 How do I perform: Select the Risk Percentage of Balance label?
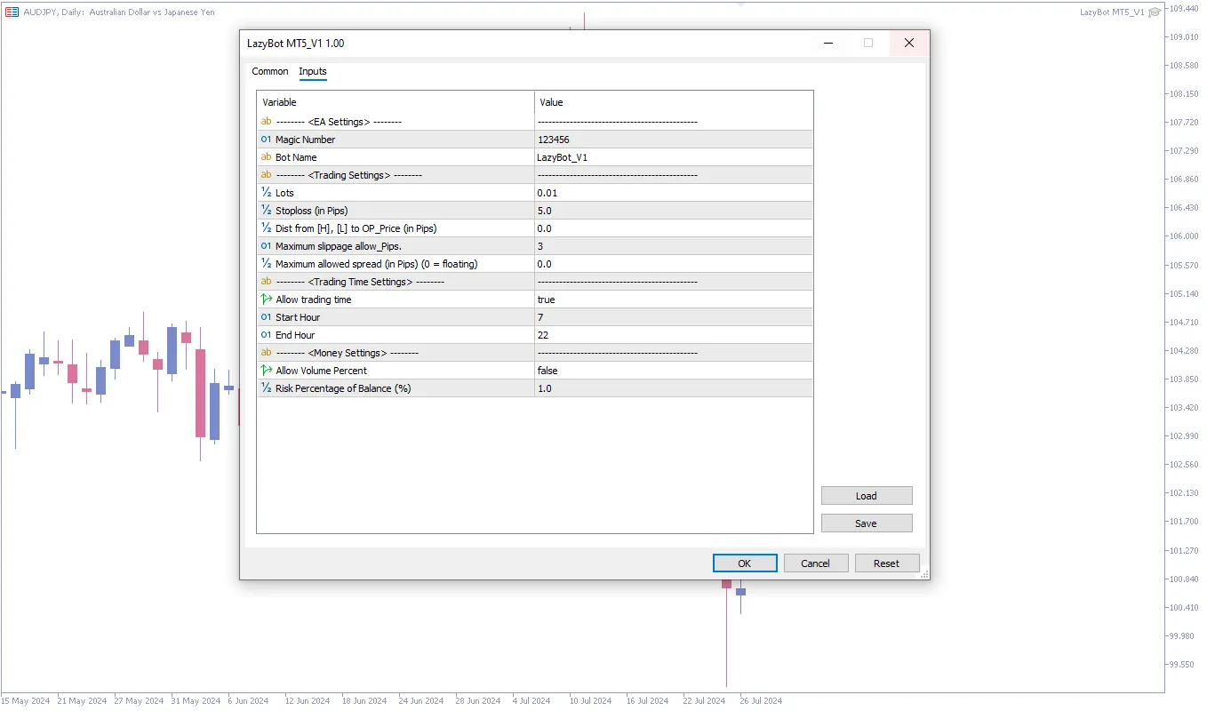coord(343,388)
